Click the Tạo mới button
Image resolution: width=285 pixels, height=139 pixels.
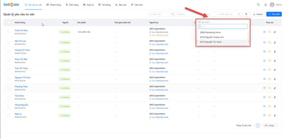coord(274,14)
